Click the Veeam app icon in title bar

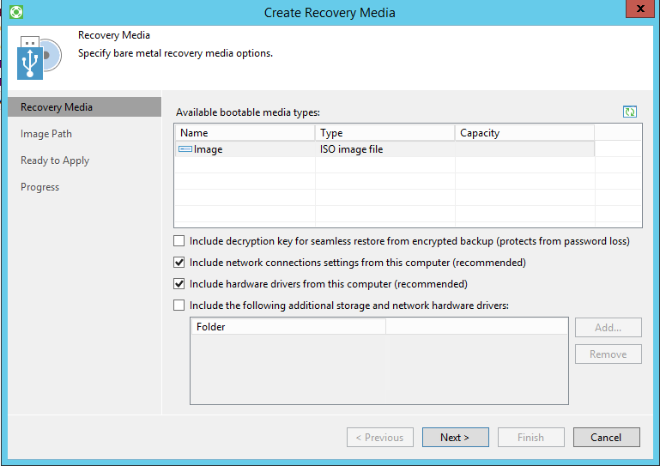tap(15, 12)
